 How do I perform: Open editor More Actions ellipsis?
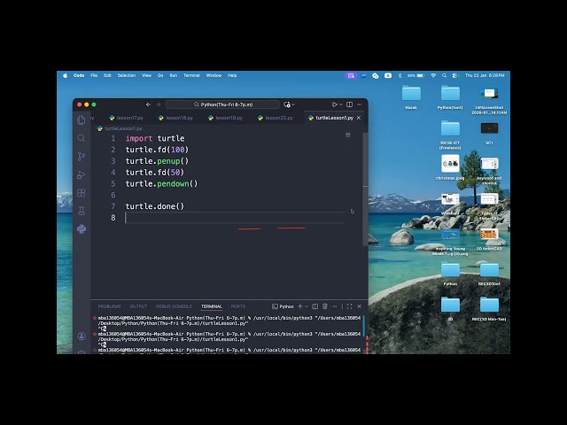[360, 104]
